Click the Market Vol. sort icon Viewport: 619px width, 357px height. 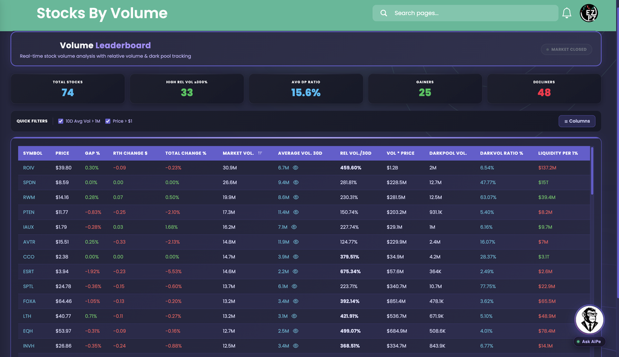point(260,153)
